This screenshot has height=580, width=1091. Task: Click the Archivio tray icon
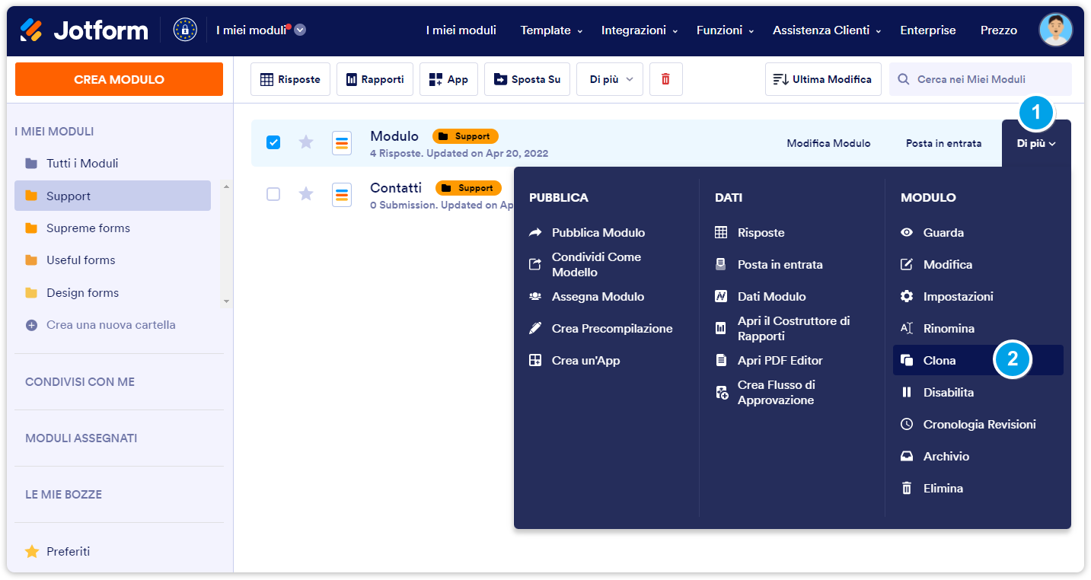pos(907,457)
